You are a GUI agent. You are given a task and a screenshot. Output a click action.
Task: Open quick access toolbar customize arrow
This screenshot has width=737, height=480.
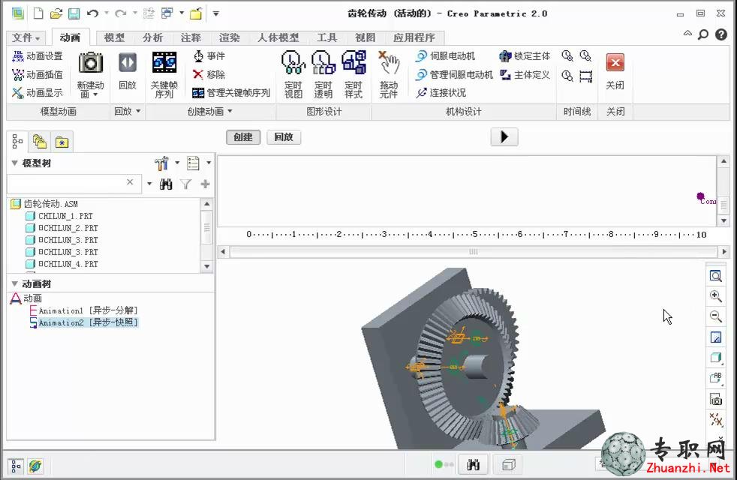215,13
